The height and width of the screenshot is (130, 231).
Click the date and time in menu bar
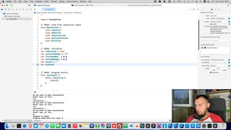(x=222, y=1)
